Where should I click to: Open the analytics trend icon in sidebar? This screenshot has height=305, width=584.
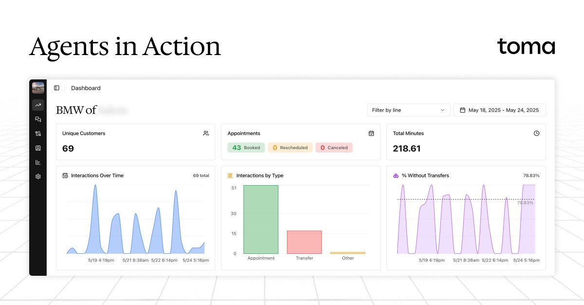38,105
